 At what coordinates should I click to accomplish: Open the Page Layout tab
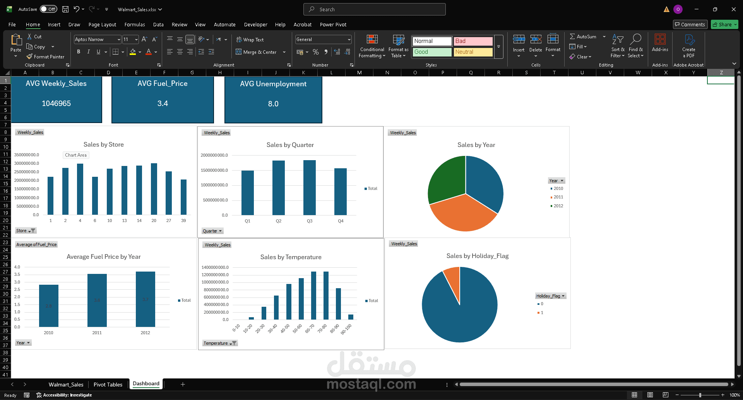(102, 24)
